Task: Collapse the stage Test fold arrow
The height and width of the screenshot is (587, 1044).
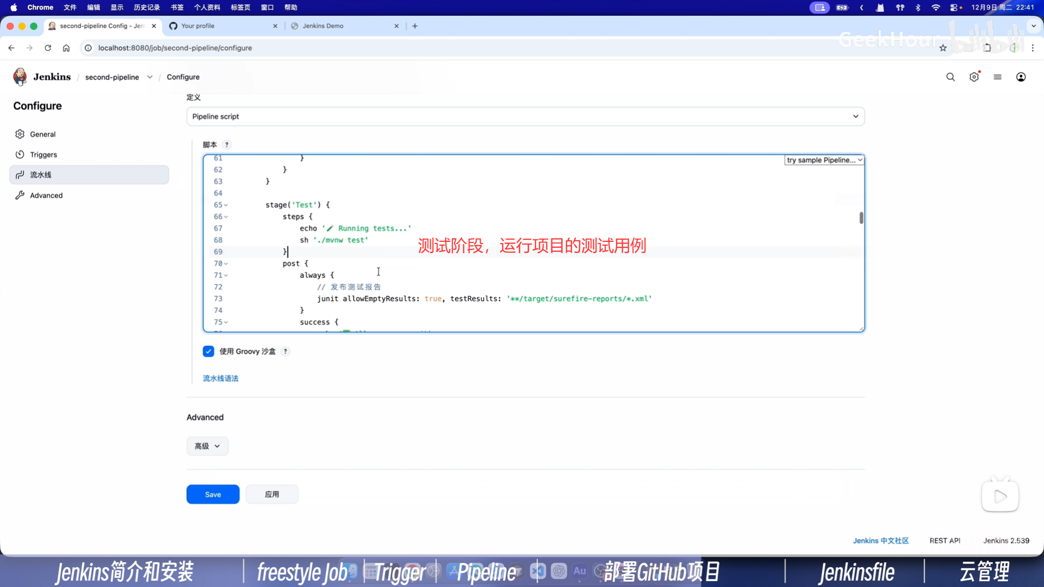Action: tap(226, 205)
